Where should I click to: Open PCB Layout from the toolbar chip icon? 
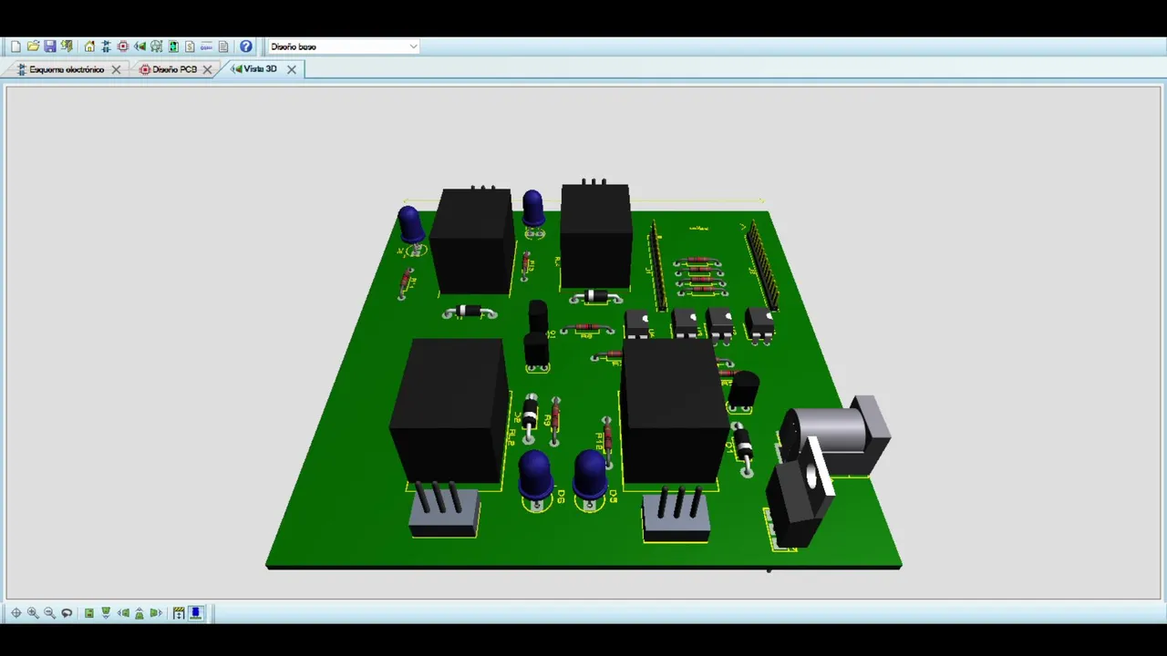click(x=123, y=46)
